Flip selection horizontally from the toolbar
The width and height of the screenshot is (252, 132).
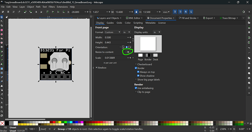pos(36,12)
